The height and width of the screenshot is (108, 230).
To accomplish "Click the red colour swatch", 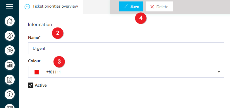I will pyautogui.click(x=37, y=72).
